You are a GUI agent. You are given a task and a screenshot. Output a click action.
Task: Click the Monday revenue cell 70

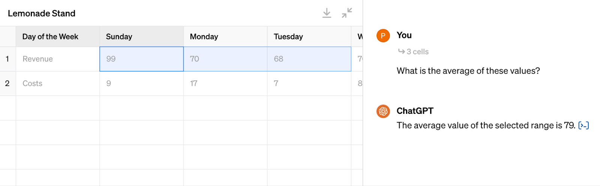point(225,59)
